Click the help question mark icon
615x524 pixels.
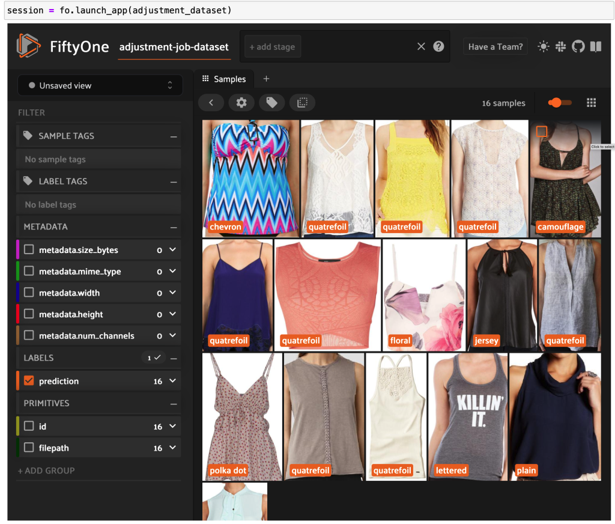[438, 47]
